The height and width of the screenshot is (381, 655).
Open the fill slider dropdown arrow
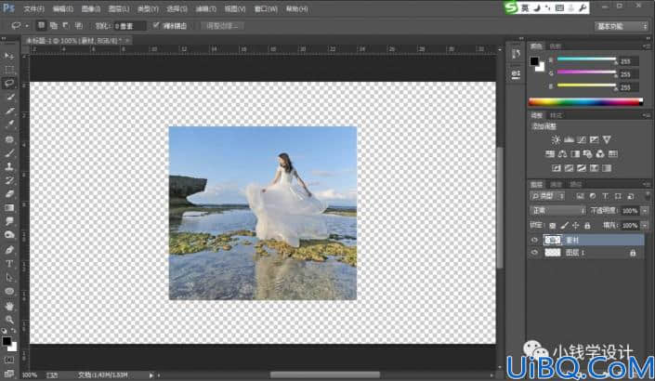pyautogui.click(x=645, y=226)
